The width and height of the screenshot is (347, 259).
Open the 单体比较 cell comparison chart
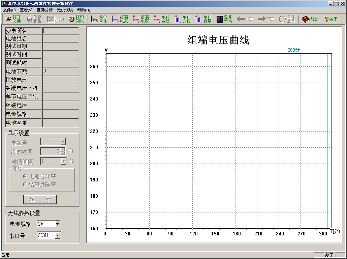click(183, 19)
